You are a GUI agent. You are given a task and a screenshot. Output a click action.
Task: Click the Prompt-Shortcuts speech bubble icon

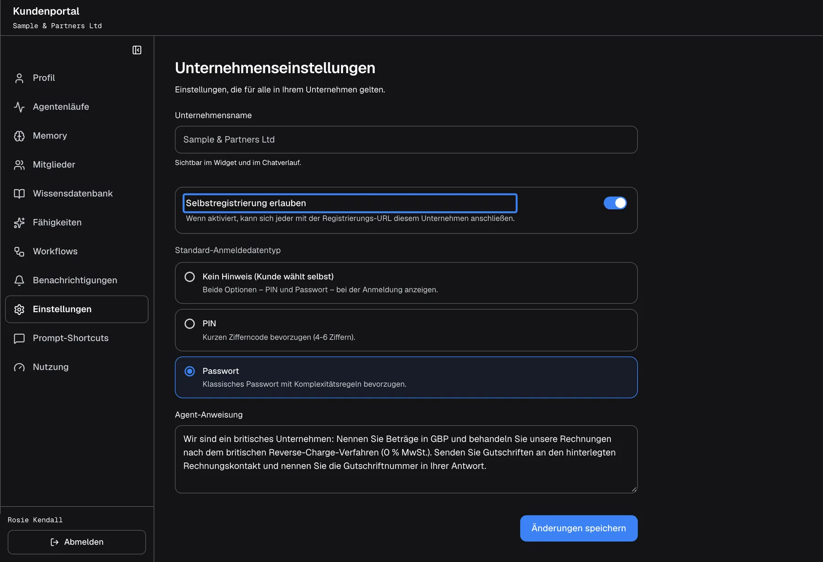[x=19, y=338]
